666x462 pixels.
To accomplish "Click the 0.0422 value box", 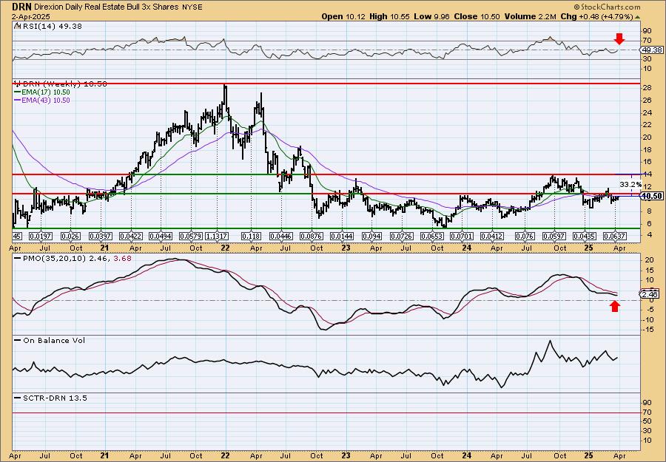I will [131, 236].
